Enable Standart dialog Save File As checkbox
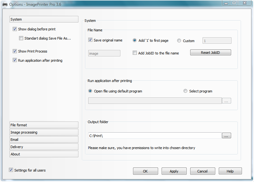The width and height of the screenshot is (254, 182). pos(21,38)
